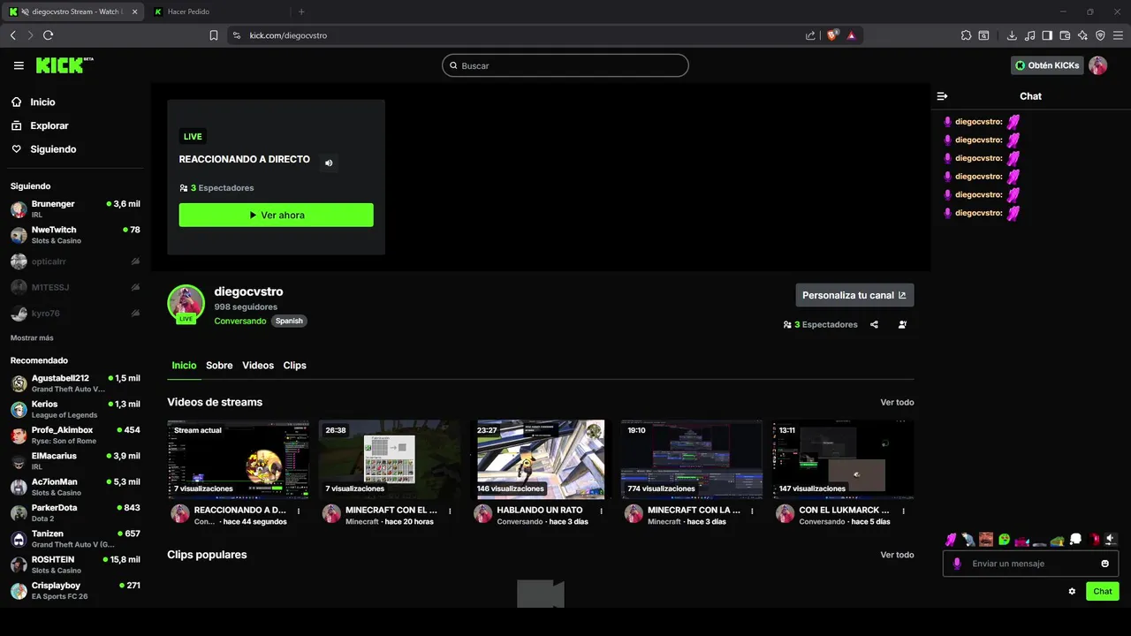Open Siguiendo in sidebar
The image size is (1131, 636).
point(53,149)
